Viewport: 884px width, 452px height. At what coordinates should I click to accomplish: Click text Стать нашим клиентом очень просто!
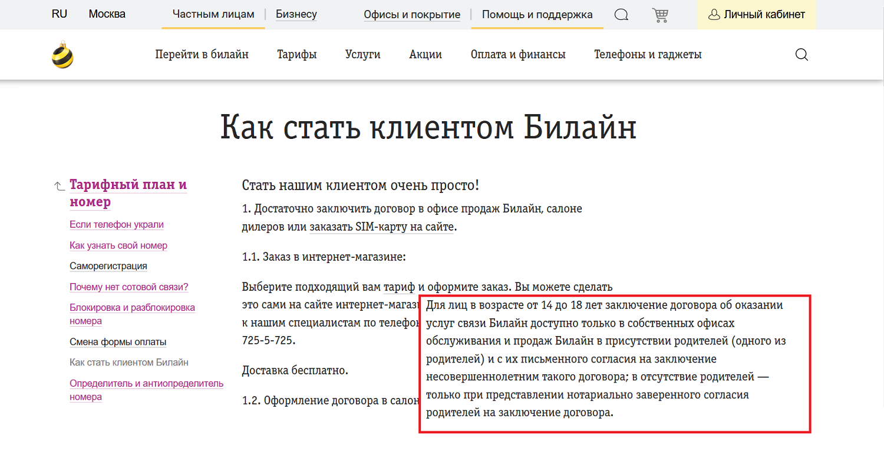361,185
